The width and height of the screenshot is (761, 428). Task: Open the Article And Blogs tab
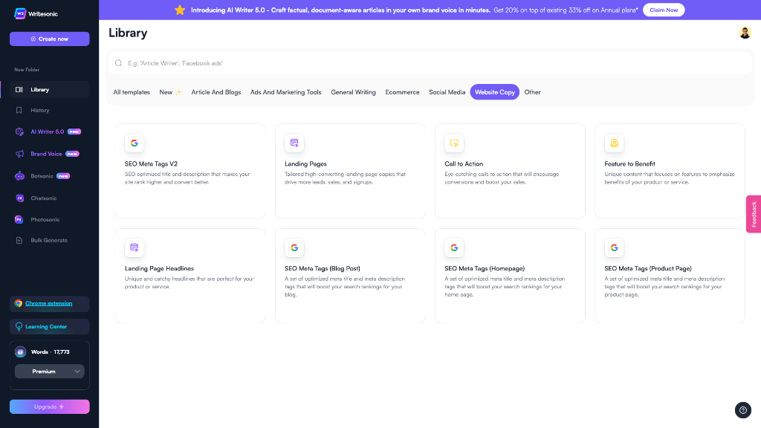coord(216,92)
